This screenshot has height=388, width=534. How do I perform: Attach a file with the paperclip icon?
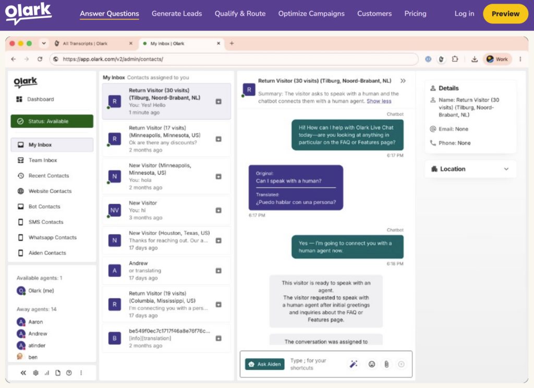click(386, 364)
